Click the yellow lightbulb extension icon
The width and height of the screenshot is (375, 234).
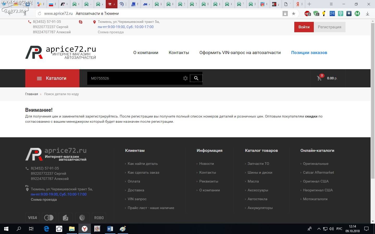[x=324, y=14]
